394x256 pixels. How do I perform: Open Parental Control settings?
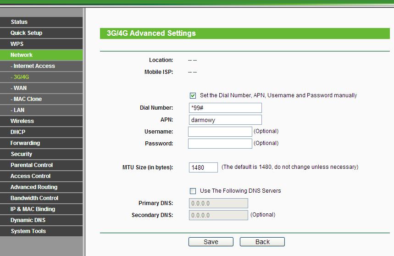(x=32, y=165)
